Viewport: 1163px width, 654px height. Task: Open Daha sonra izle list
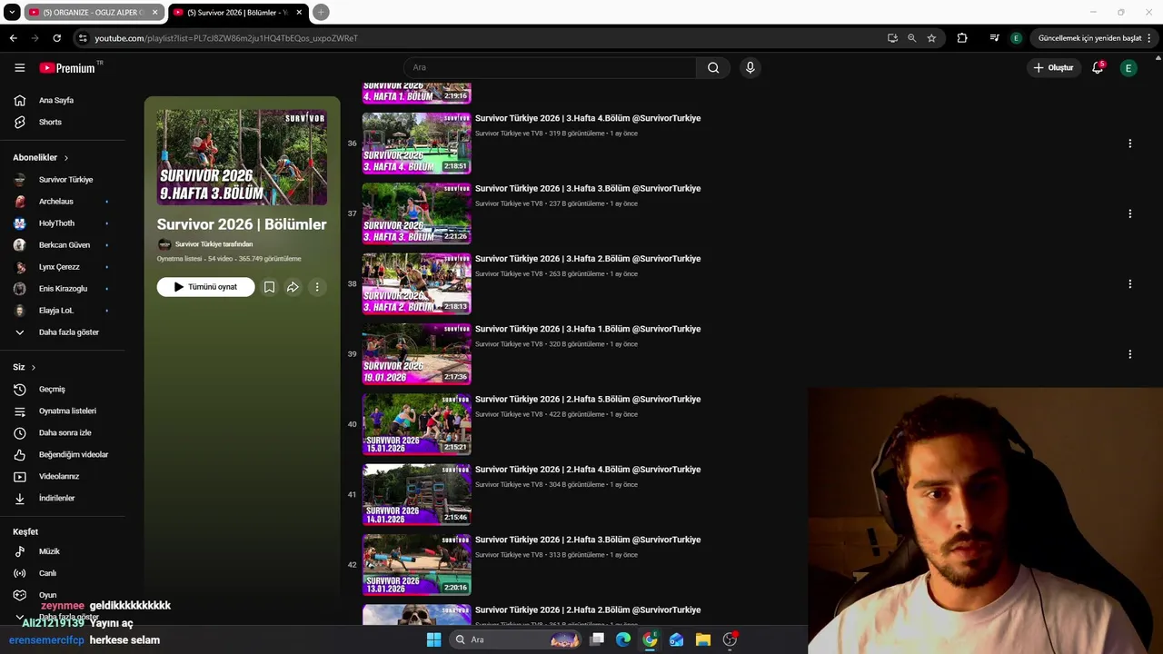(64, 432)
